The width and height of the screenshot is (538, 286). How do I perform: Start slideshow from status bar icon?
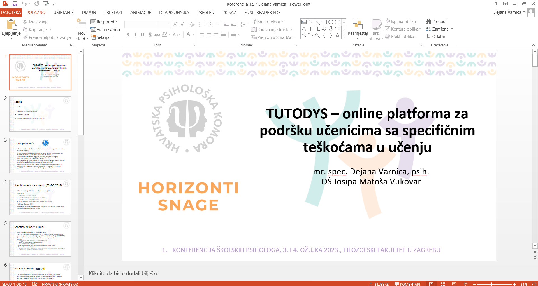point(465,284)
